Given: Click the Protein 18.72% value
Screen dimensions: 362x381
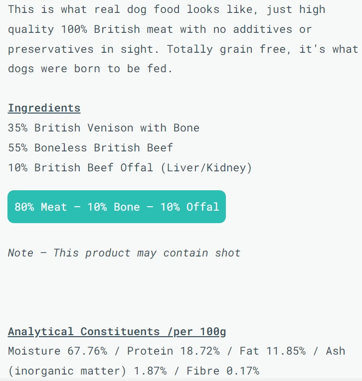Looking at the screenshot, I should click(173, 351).
